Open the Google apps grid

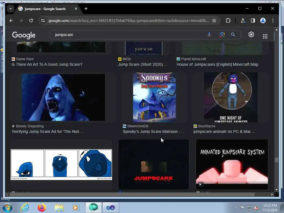[265, 36]
